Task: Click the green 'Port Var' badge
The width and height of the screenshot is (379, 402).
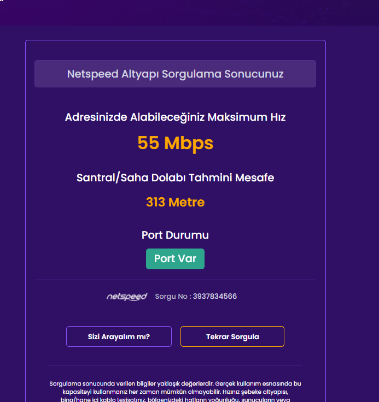Action: 175,259
